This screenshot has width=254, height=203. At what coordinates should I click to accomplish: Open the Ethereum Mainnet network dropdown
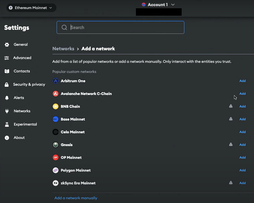(x=31, y=8)
